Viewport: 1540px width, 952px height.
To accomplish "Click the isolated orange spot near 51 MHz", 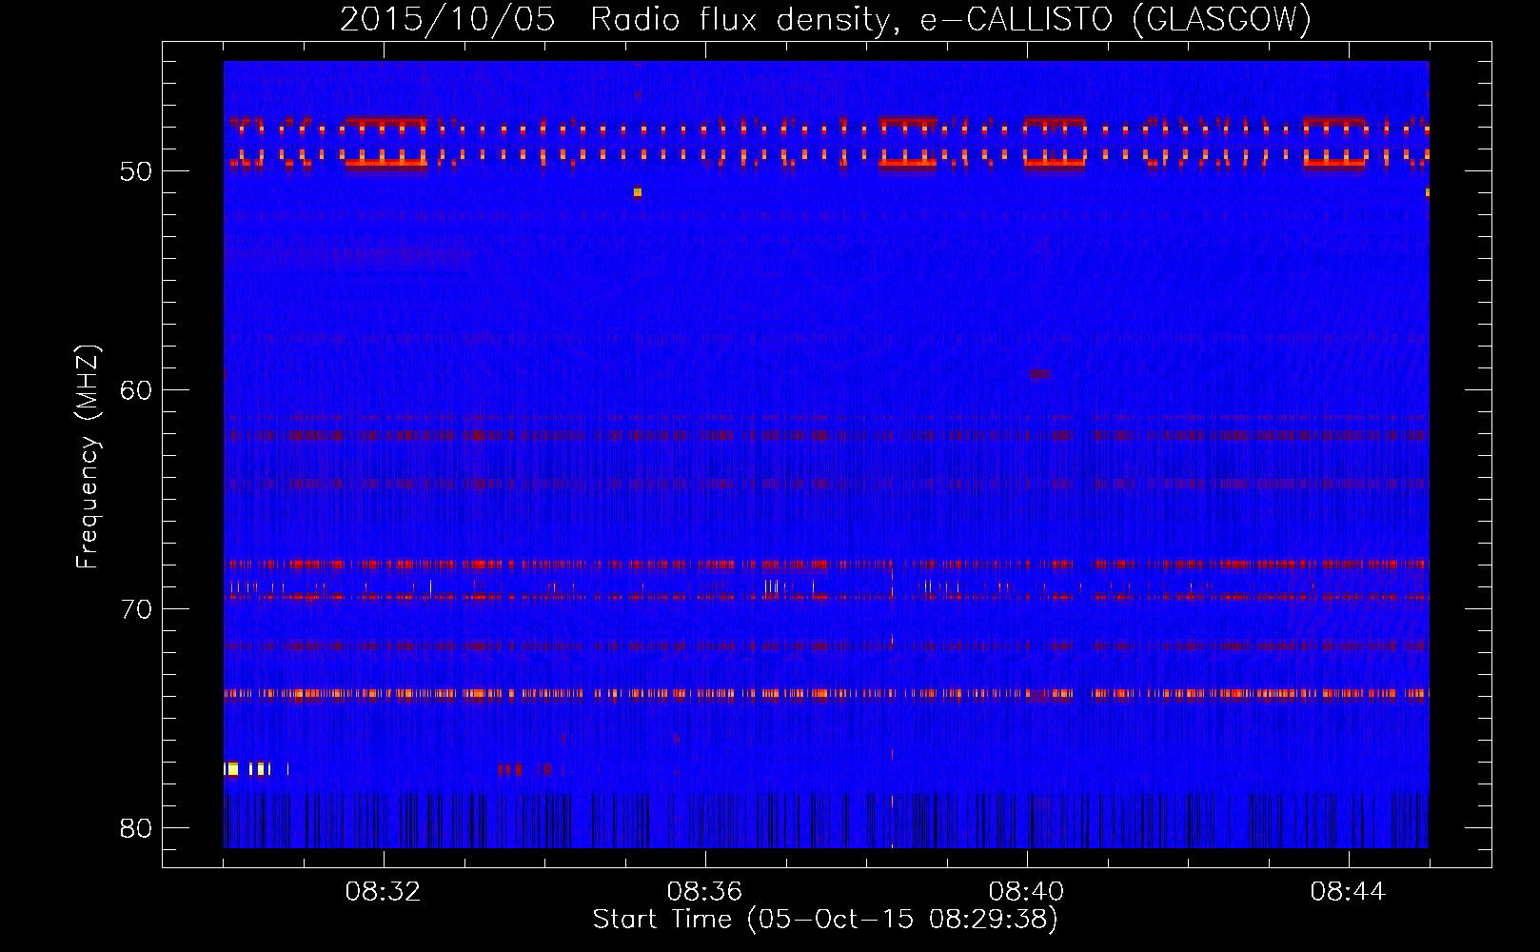I will click(x=638, y=192).
